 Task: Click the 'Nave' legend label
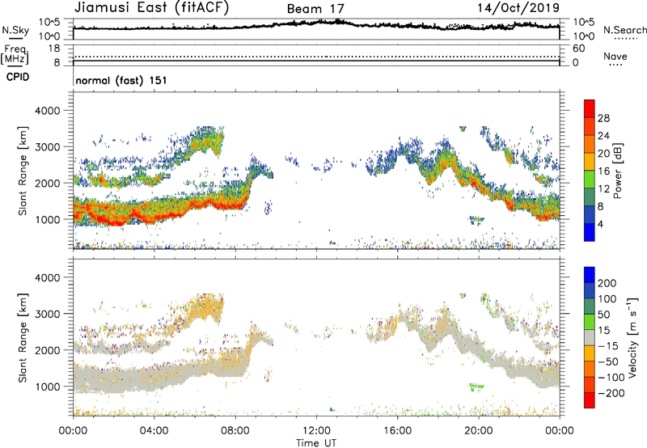615,56
